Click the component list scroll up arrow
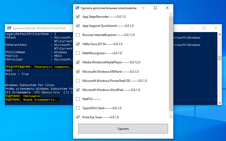 (x=171, y=14)
